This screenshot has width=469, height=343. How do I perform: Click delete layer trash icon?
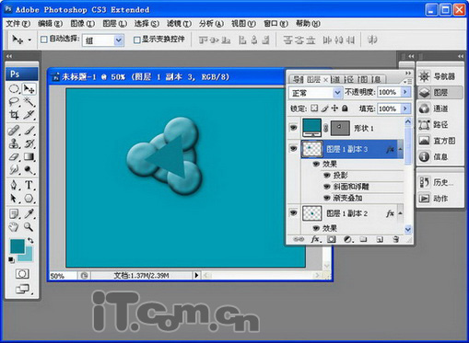(396, 239)
